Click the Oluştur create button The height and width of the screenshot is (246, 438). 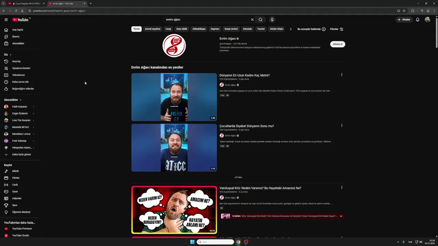pos(404,20)
